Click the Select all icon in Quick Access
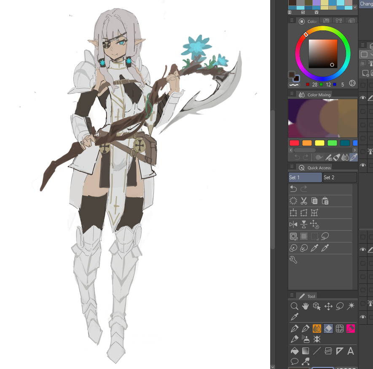Viewport: 373px width, 369px height. pyautogui.click(x=304, y=236)
